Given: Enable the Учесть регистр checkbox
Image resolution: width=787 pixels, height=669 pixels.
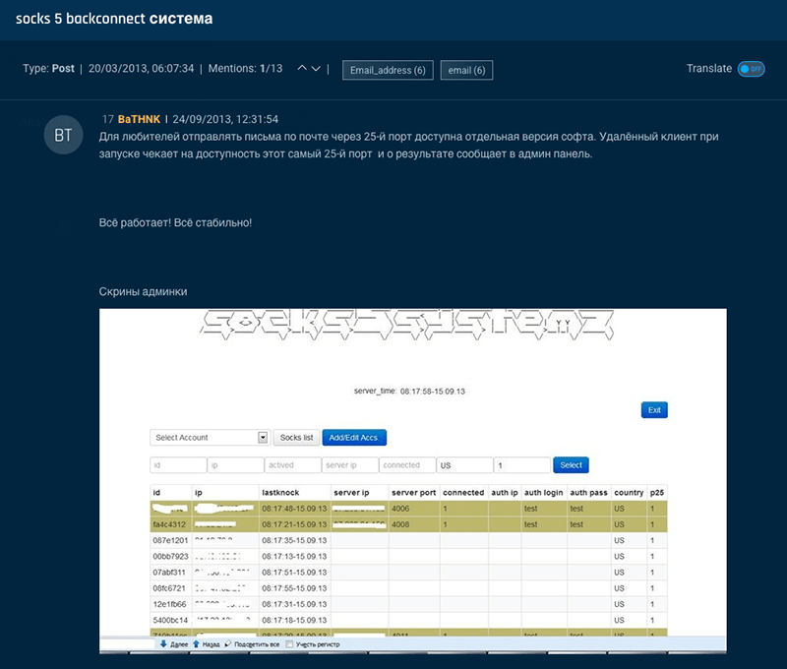Looking at the screenshot, I should tap(288, 644).
